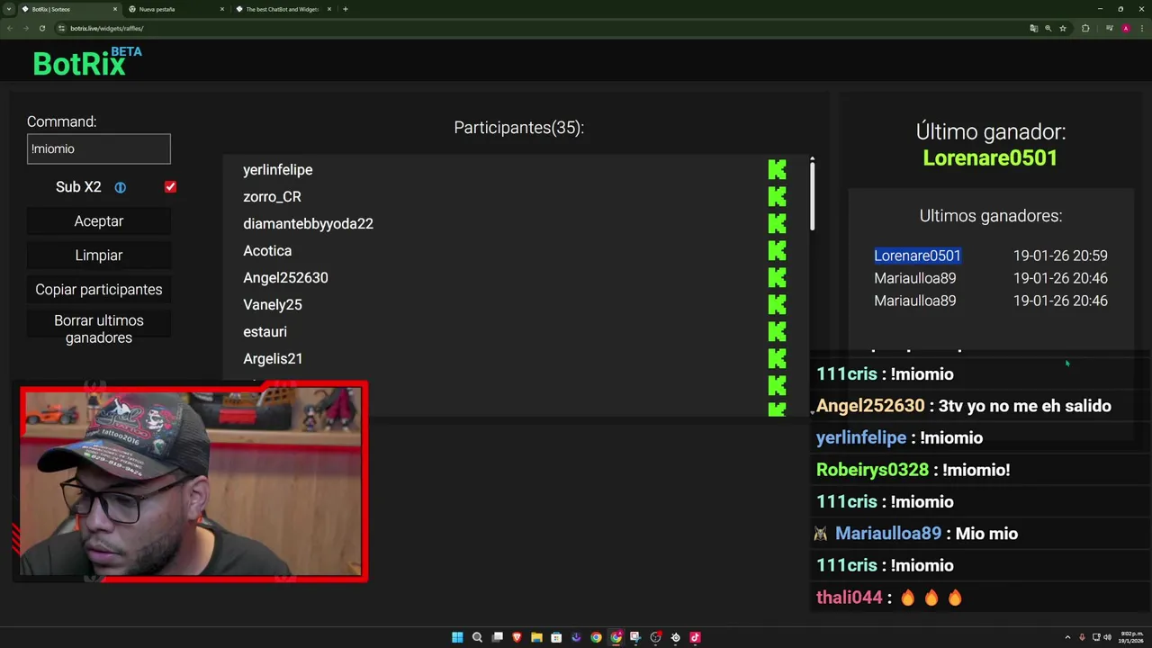The width and height of the screenshot is (1152, 648).
Task: Click the green Lorenare0501 last winner name
Action: pyautogui.click(x=990, y=157)
